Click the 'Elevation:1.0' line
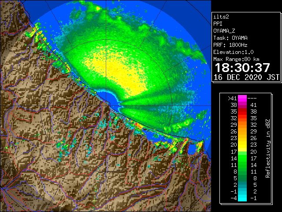282x212 pixels. (234, 52)
